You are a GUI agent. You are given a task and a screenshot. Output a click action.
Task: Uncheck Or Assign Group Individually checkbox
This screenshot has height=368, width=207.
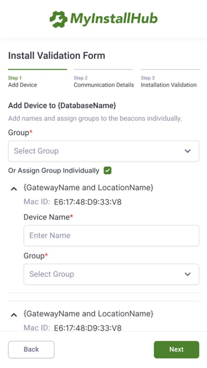coord(108,171)
